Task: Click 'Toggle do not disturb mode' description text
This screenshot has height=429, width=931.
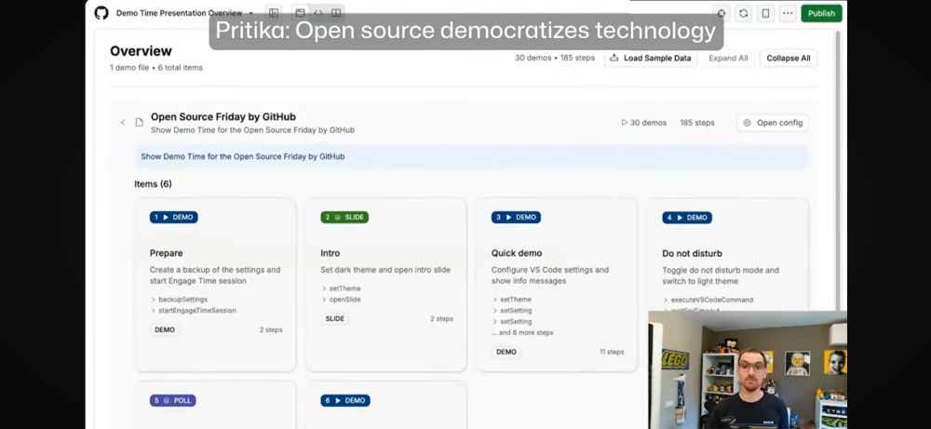Action: 721,275
